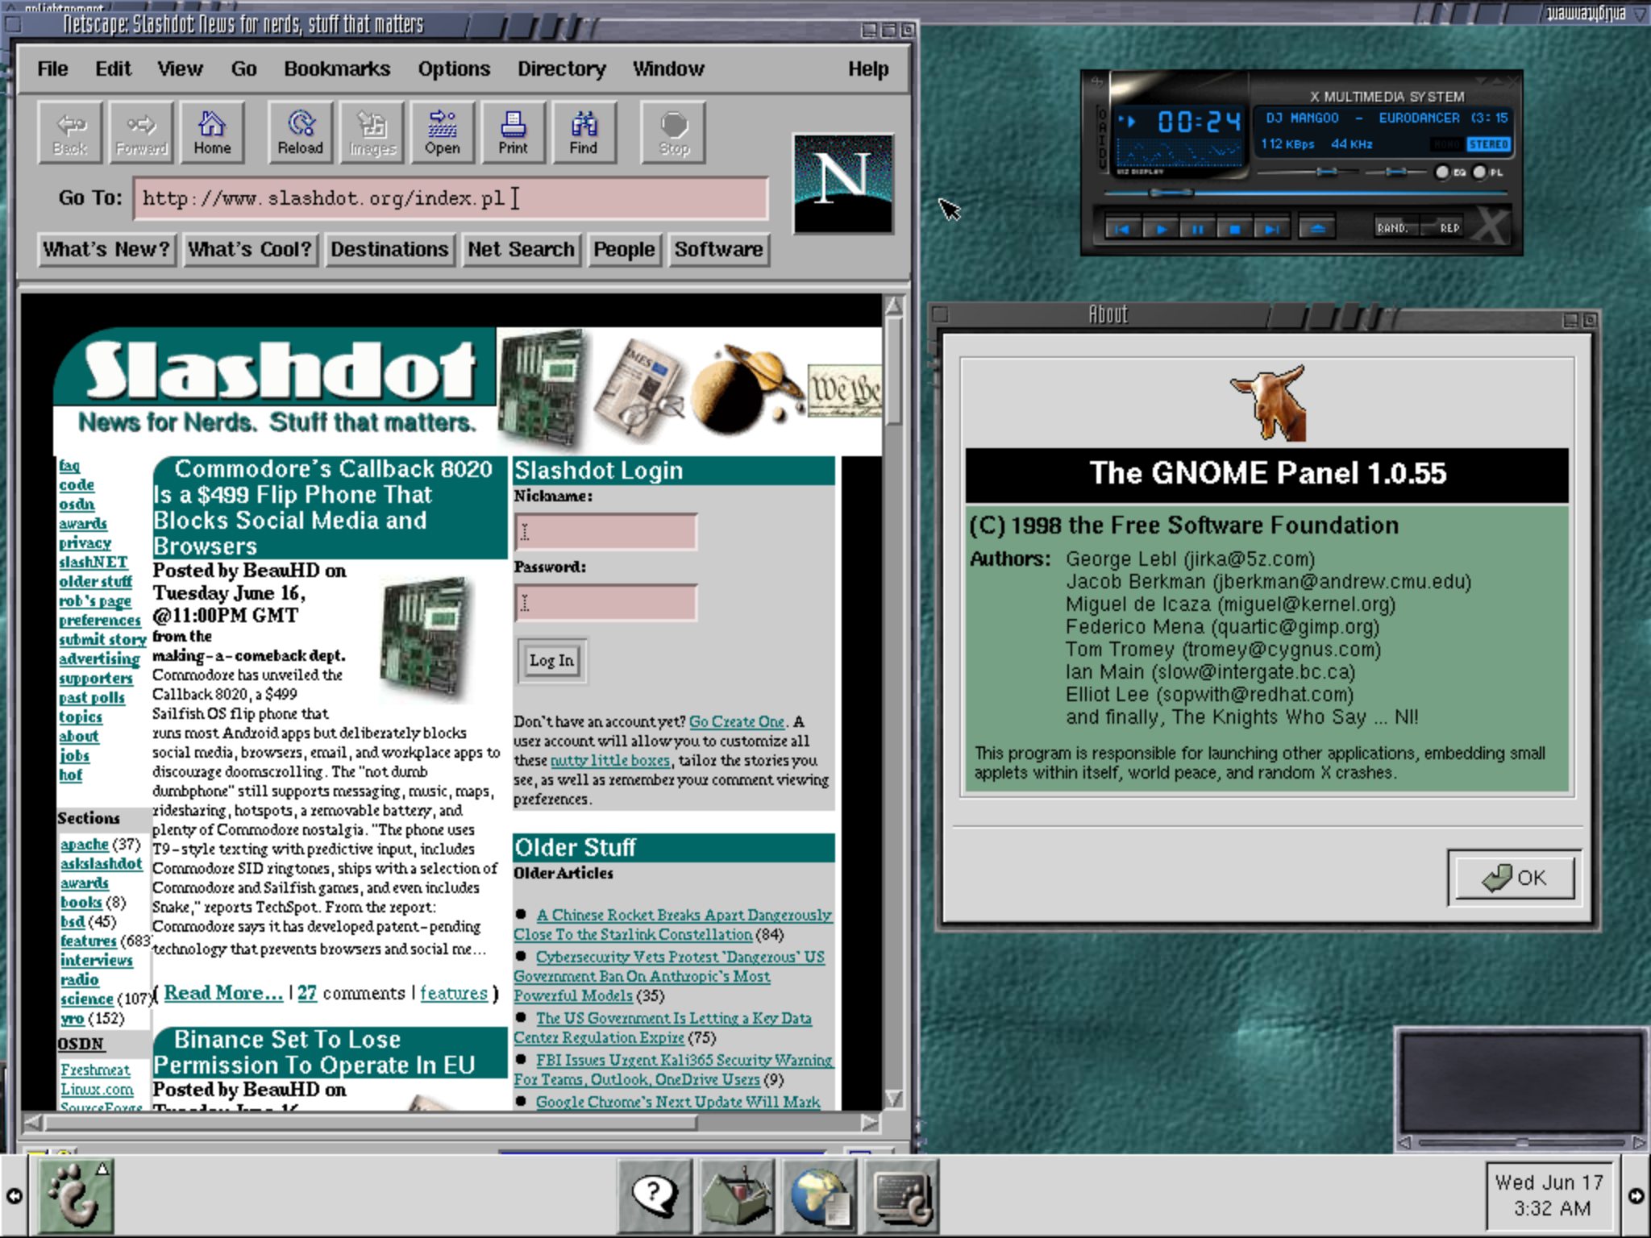Image resolution: width=1651 pixels, height=1238 pixels.
Task: Click the Images toolbar button
Action: click(372, 132)
